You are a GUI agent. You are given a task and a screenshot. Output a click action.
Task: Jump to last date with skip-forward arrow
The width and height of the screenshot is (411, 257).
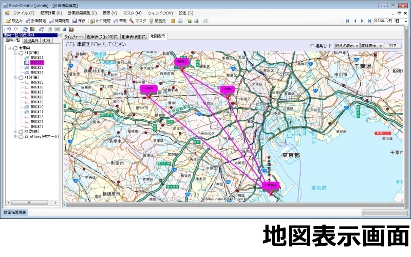click(x=369, y=21)
